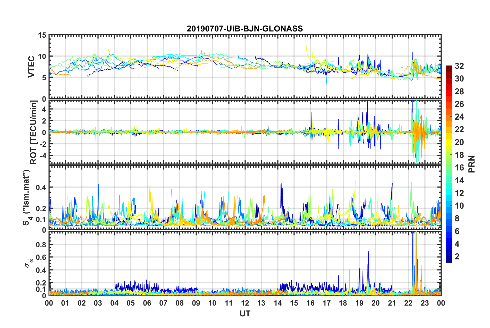Click colorbar tick label 18
Screen dimensions: 490x328
tap(459, 155)
